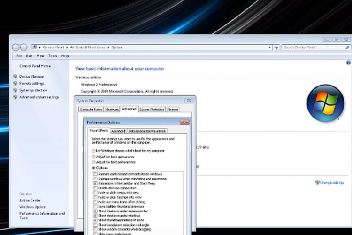
Task: Click the Forward navigation arrow button
Action: click(23, 47)
